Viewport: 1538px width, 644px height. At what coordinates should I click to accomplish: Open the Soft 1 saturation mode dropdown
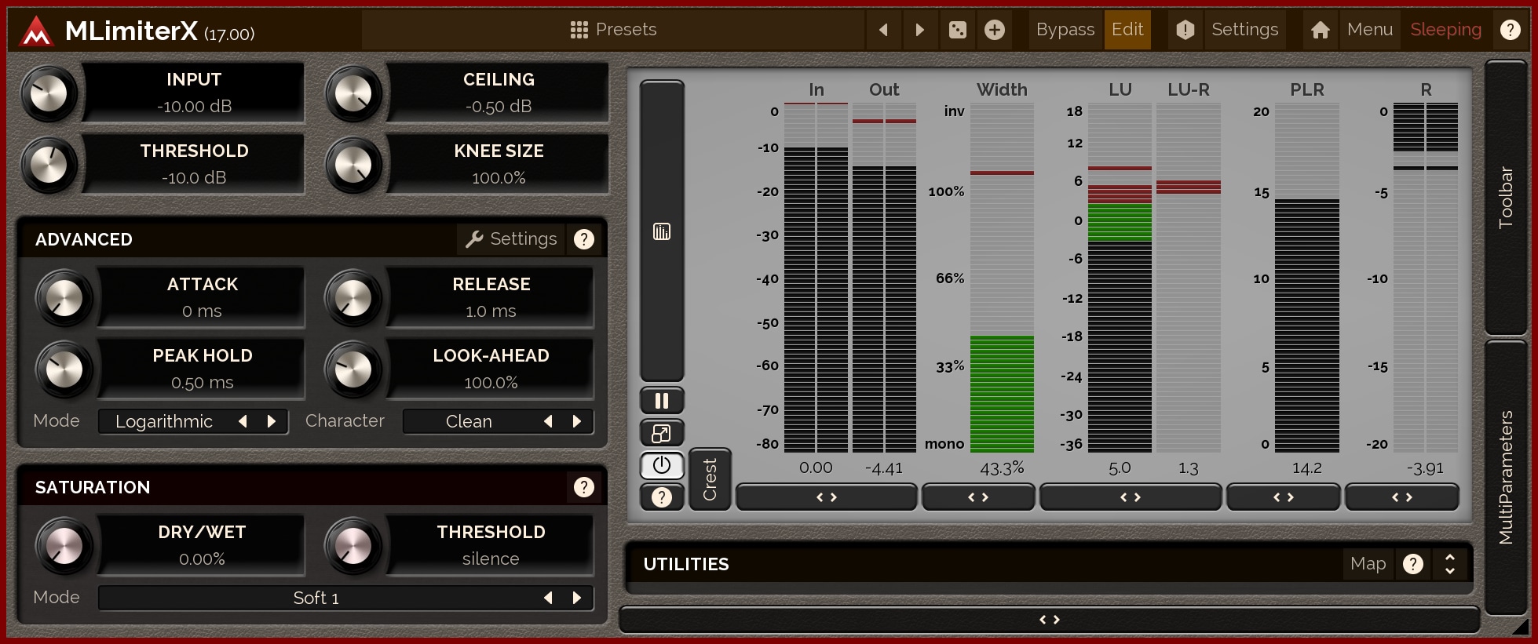click(316, 598)
